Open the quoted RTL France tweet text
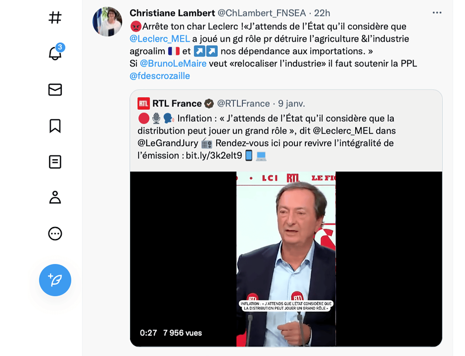Screen dimensions: 465x356 267,137
